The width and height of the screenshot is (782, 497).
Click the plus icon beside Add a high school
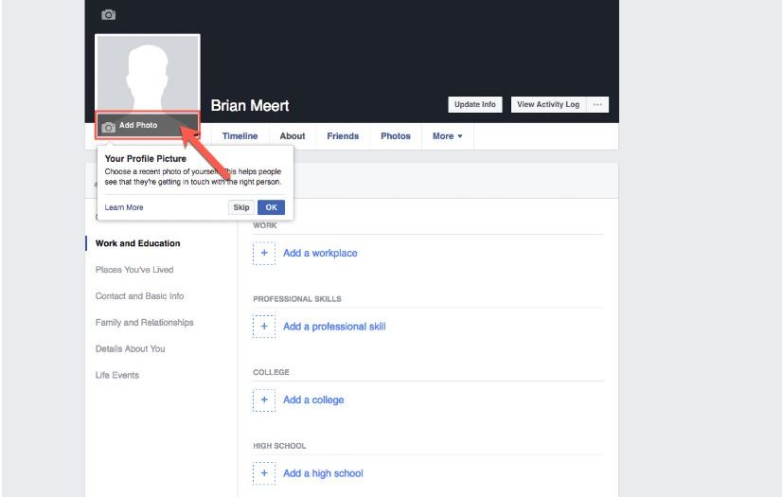coord(264,473)
